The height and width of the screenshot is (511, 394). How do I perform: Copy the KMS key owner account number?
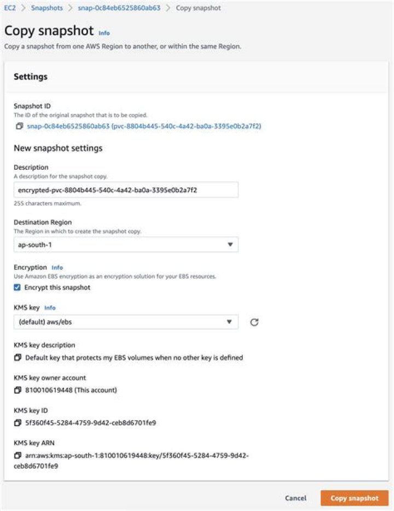point(18,391)
